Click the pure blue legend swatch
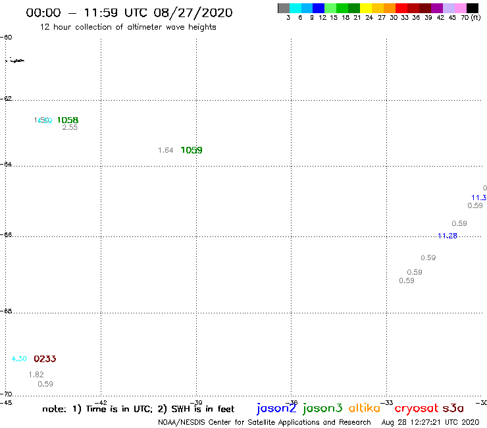This screenshot has height=428, width=487. tap(319, 8)
